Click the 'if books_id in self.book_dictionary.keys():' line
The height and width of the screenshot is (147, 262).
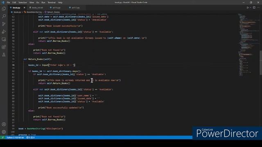point(54,71)
